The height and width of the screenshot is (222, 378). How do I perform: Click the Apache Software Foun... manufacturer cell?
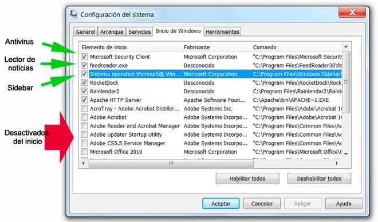tap(214, 100)
